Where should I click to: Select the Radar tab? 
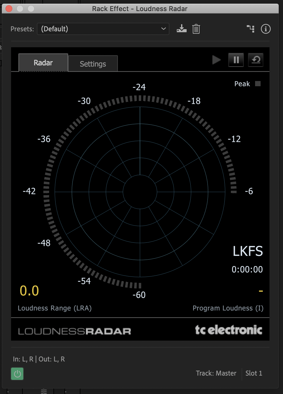[x=43, y=63]
